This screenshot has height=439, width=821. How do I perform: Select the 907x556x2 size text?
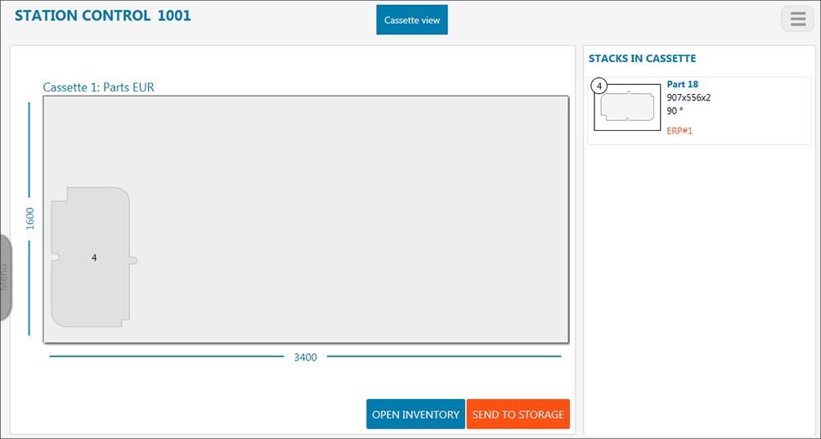point(689,97)
